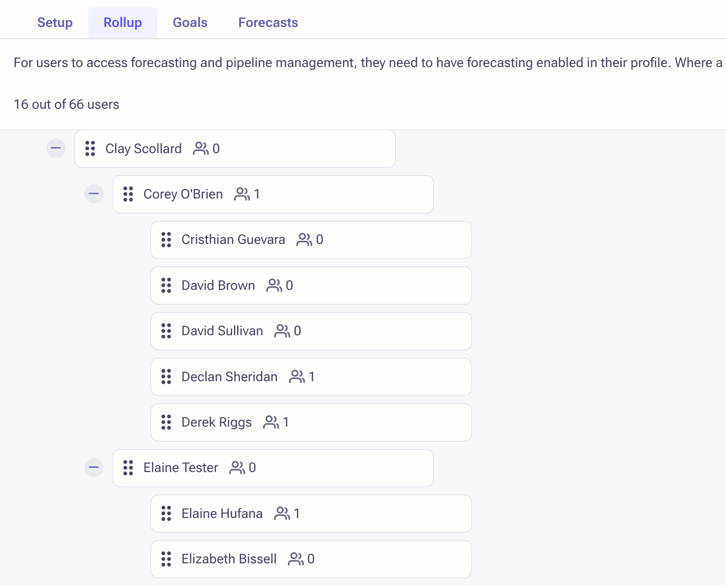Image resolution: width=726 pixels, height=585 pixels.
Task: Click the Elizabeth Bissell name
Action: click(x=229, y=559)
